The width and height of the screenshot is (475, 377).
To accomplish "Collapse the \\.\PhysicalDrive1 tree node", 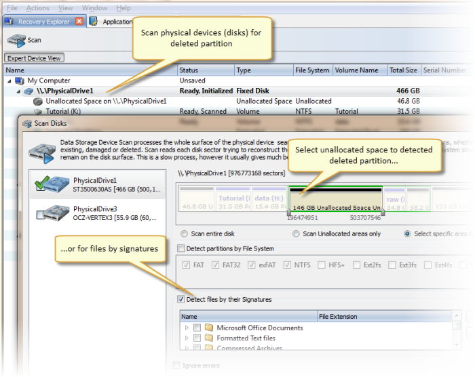I will tap(19, 91).
